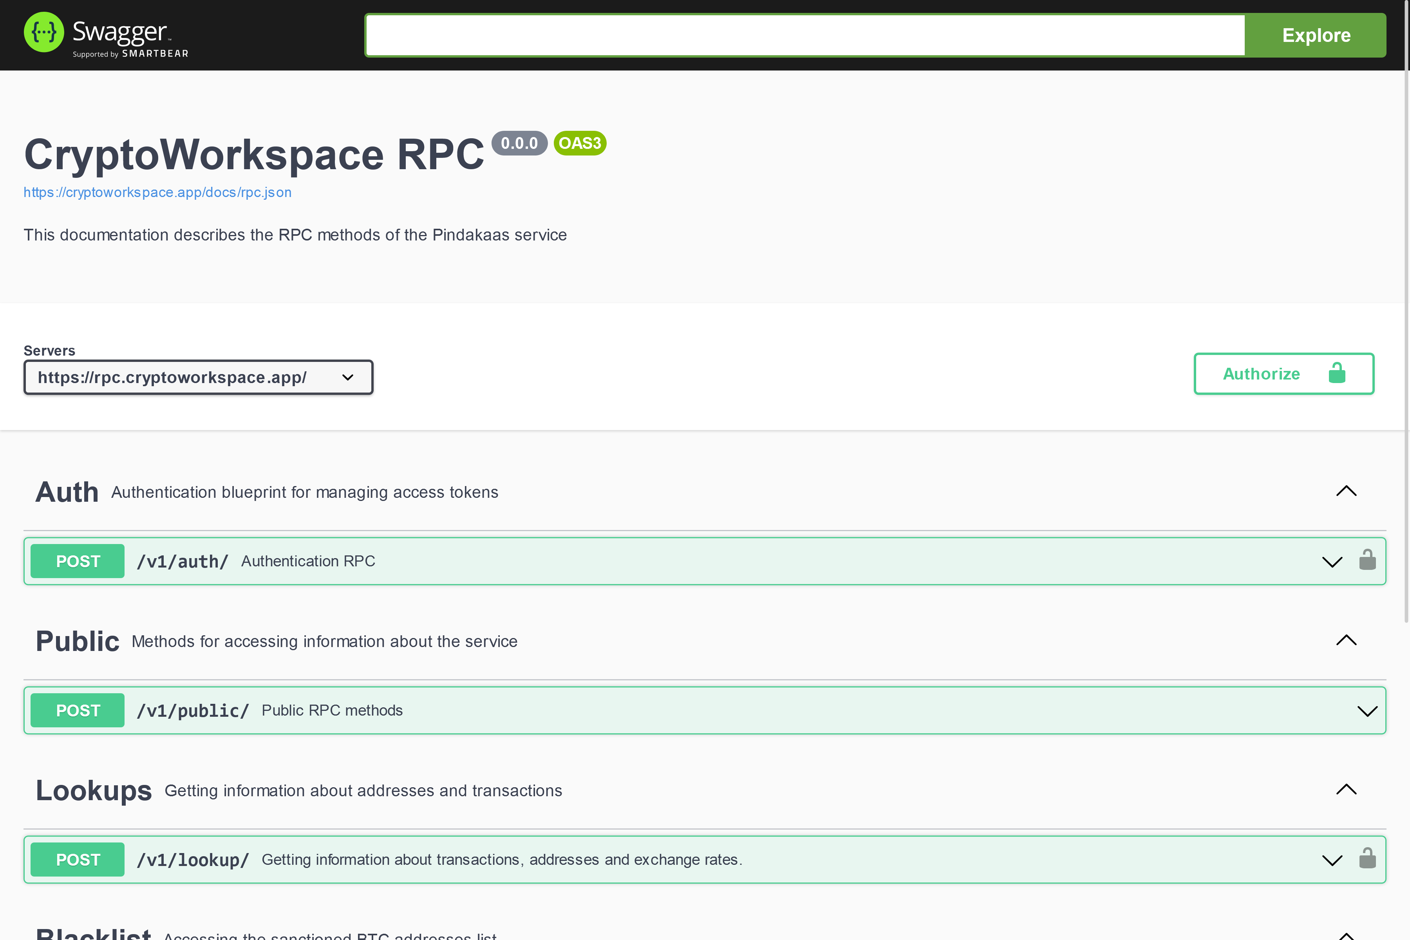Click the padlock beside /v1/lookup/ endpoint
1410x940 pixels.
(1367, 858)
